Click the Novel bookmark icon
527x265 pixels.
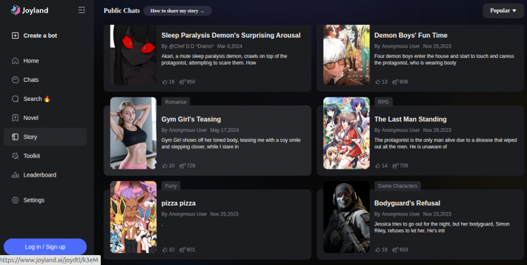15,118
